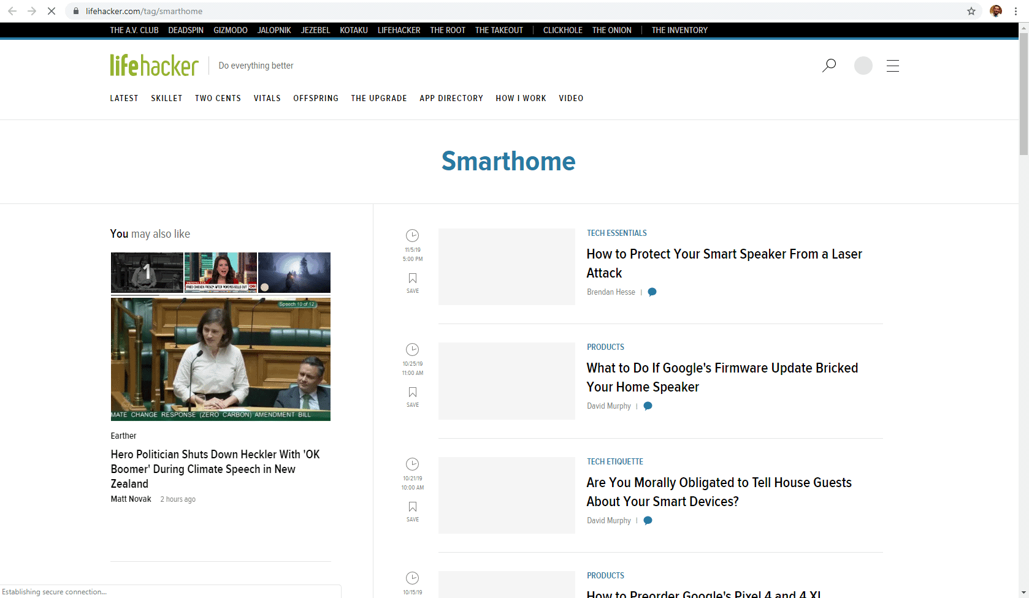
Task: Select first video thumbnail numbered 1
Action: point(147,272)
